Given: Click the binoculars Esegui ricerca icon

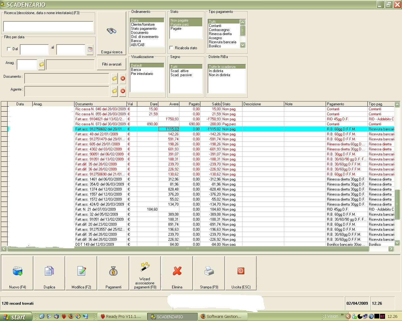Looking at the screenshot, I should (111, 31).
